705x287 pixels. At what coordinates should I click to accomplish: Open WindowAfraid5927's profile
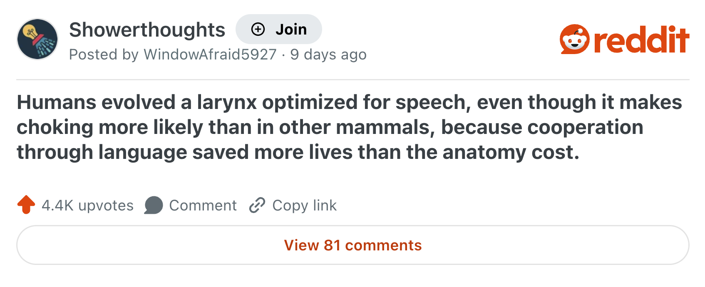pos(210,54)
